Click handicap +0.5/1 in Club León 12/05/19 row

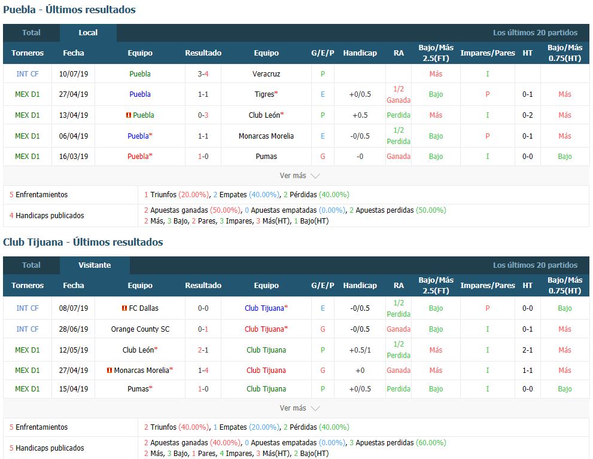(360, 350)
